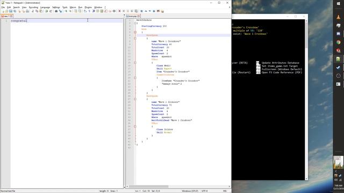Click the Cut toolbar icon
Screen dimensions: 344x193
point(33,11)
